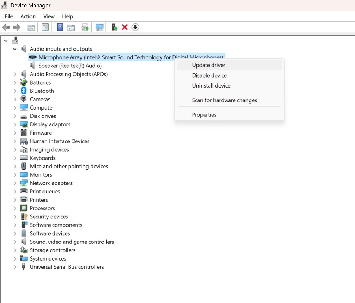Click the Uninstall device red X icon
Screen dimensions: 355x303
point(124,27)
